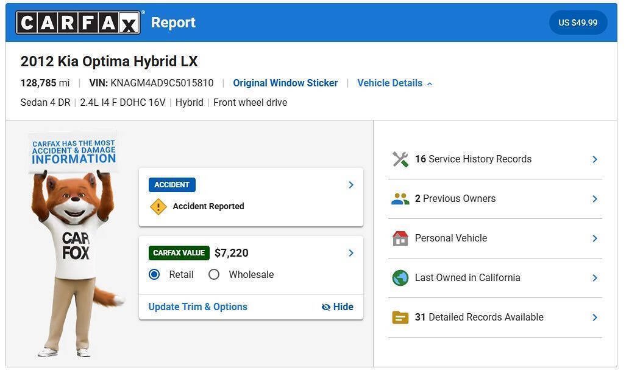Click Update Trim & Options link
Screen dimensions: 629x371
197,307
